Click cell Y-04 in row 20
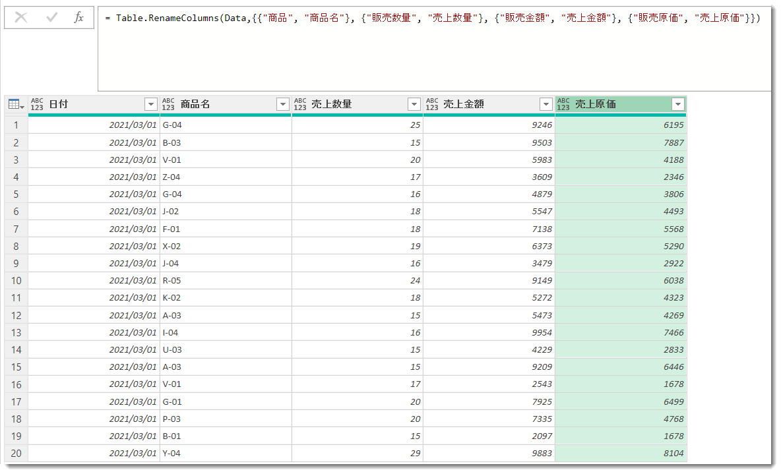Image resolution: width=781 pixels, height=474 pixels. pyautogui.click(x=225, y=453)
